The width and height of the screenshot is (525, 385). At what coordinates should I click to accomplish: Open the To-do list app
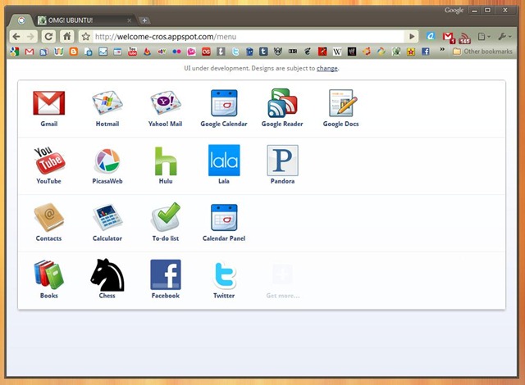[166, 217]
